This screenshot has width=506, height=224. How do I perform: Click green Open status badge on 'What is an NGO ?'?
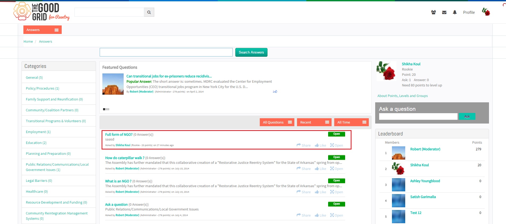337,181
